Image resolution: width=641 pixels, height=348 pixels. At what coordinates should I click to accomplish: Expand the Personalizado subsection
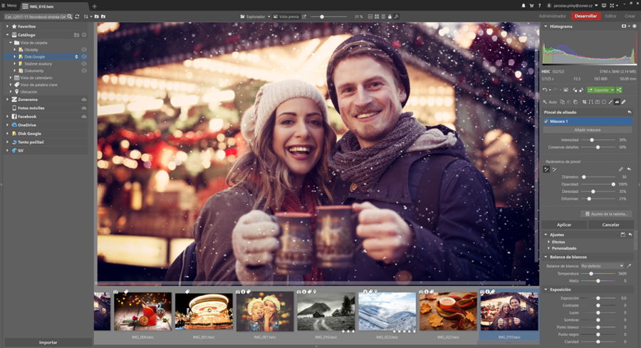coord(548,248)
